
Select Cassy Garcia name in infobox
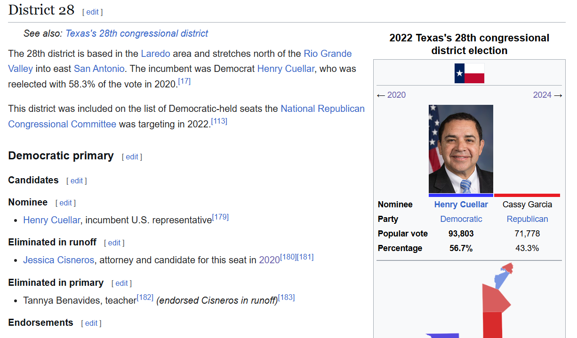click(x=528, y=204)
